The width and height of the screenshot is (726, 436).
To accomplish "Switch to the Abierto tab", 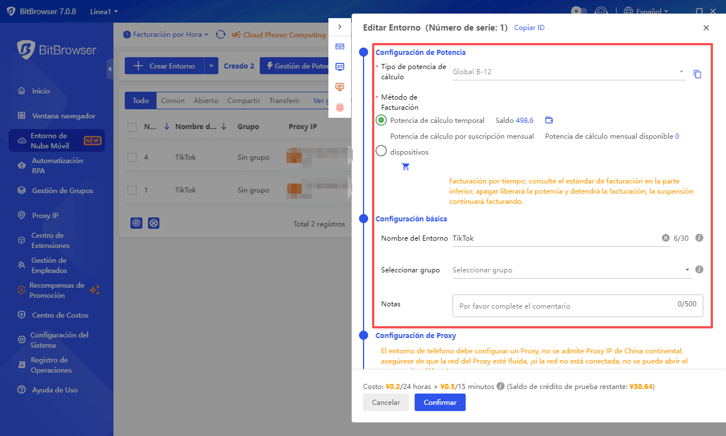I will coord(206,101).
